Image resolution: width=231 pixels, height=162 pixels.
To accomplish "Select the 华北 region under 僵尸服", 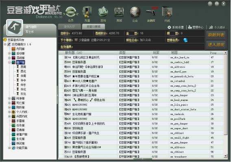I will (23, 89).
